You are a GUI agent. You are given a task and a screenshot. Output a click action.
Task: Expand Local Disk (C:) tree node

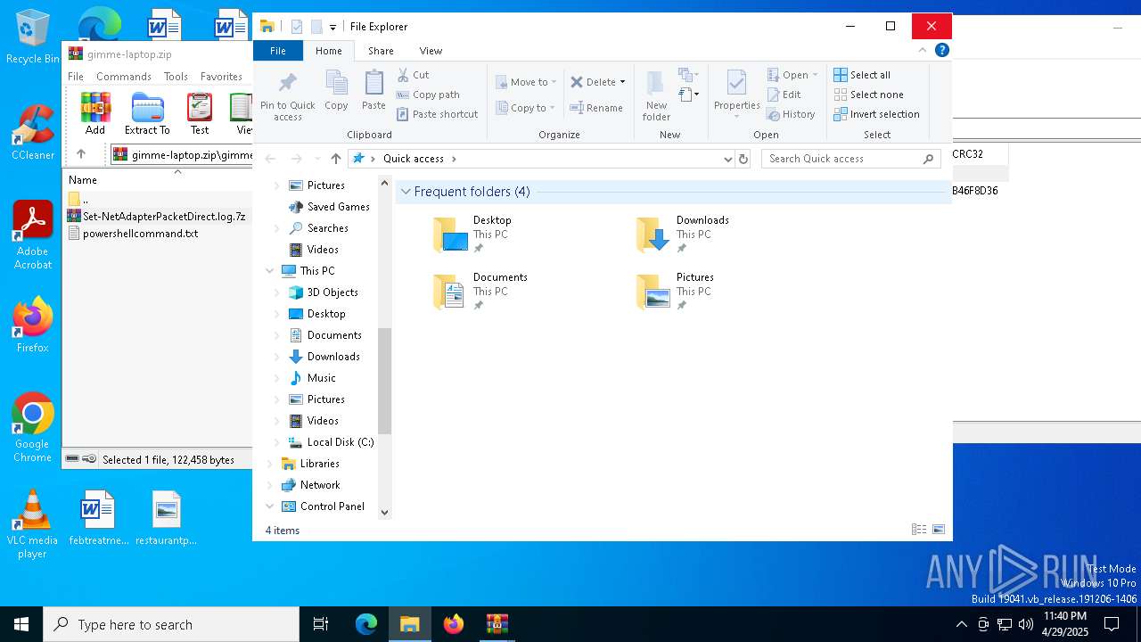pos(276,442)
